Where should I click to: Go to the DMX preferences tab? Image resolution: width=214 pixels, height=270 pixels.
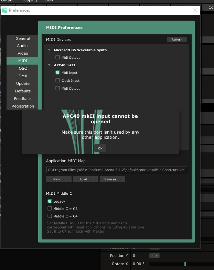point(23,76)
